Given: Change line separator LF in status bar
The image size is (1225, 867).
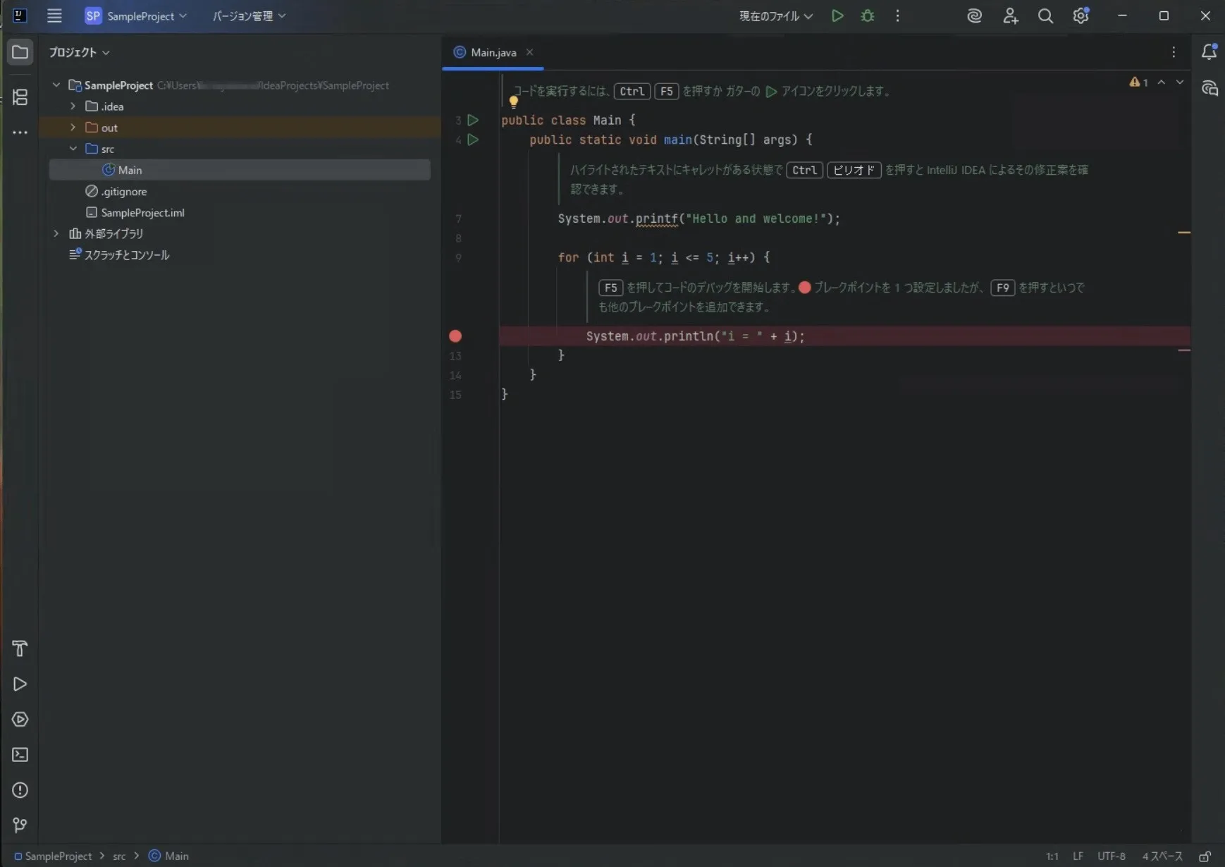Looking at the screenshot, I should click(1078, 856).
